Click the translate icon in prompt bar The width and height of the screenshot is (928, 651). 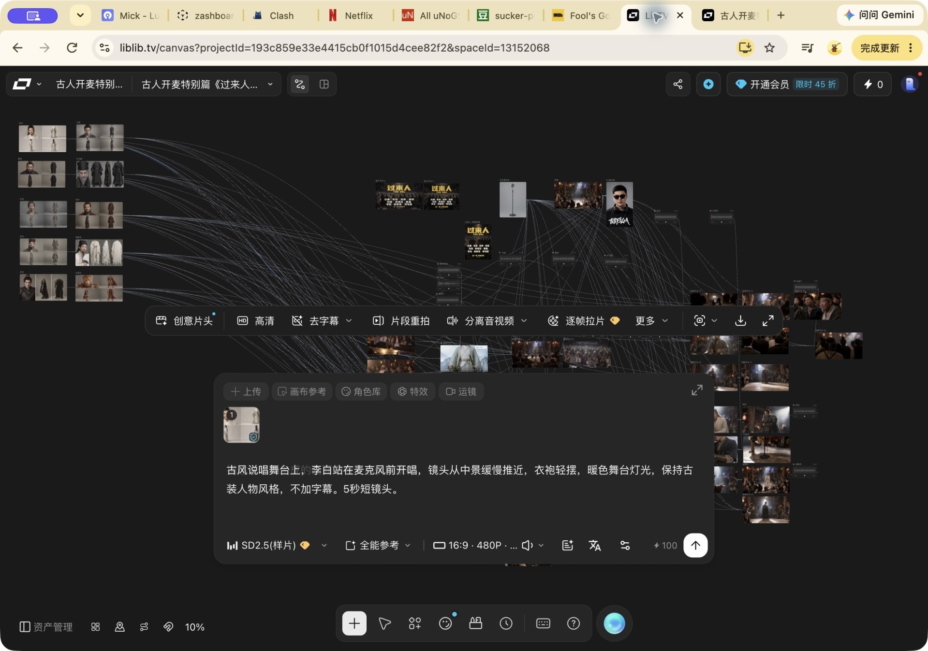pyautogui.click(x=595, y=545)
